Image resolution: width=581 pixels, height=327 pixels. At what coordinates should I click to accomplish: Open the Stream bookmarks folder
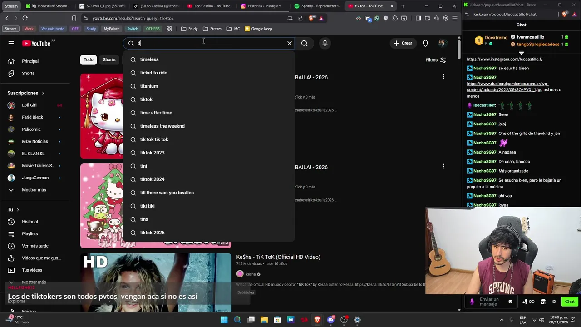pos(212,29)
